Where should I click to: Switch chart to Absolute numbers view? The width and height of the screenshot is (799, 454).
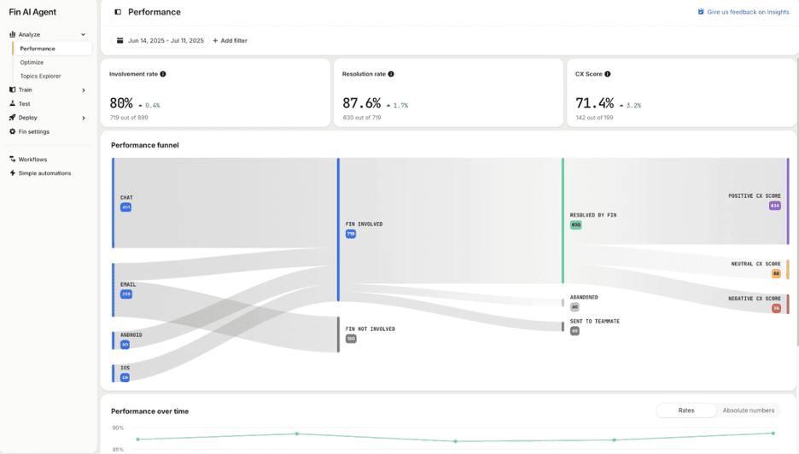tap(748, 410)
